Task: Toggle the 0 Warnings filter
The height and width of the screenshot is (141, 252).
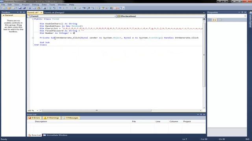Action: tap(52, 118)
